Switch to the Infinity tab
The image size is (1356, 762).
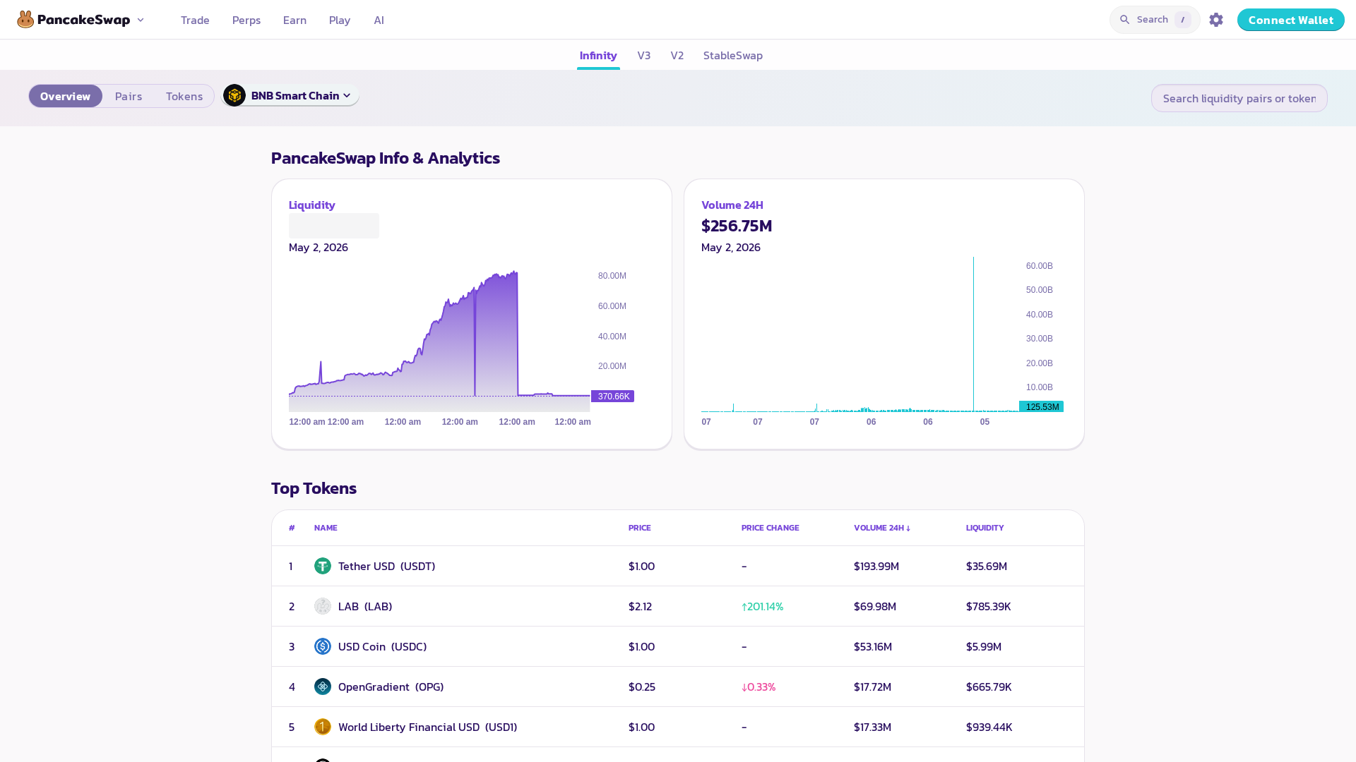point(598,55)
